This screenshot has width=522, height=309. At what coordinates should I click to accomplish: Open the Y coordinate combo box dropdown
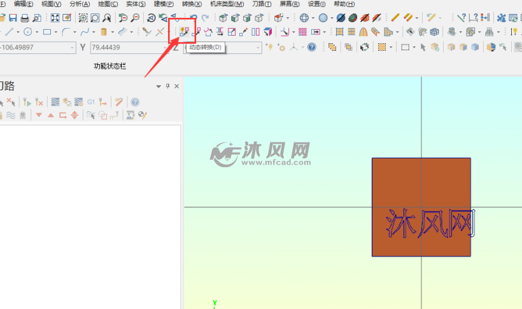[x=166, y=48]
